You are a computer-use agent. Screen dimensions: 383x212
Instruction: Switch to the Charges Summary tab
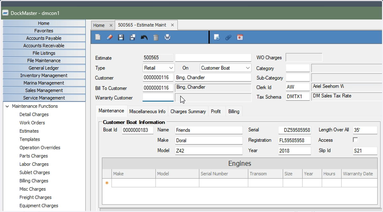tap(188, 111)
